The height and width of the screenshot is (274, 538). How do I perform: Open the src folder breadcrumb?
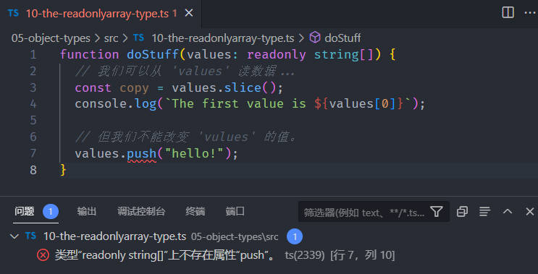click(x=112, y=38)
